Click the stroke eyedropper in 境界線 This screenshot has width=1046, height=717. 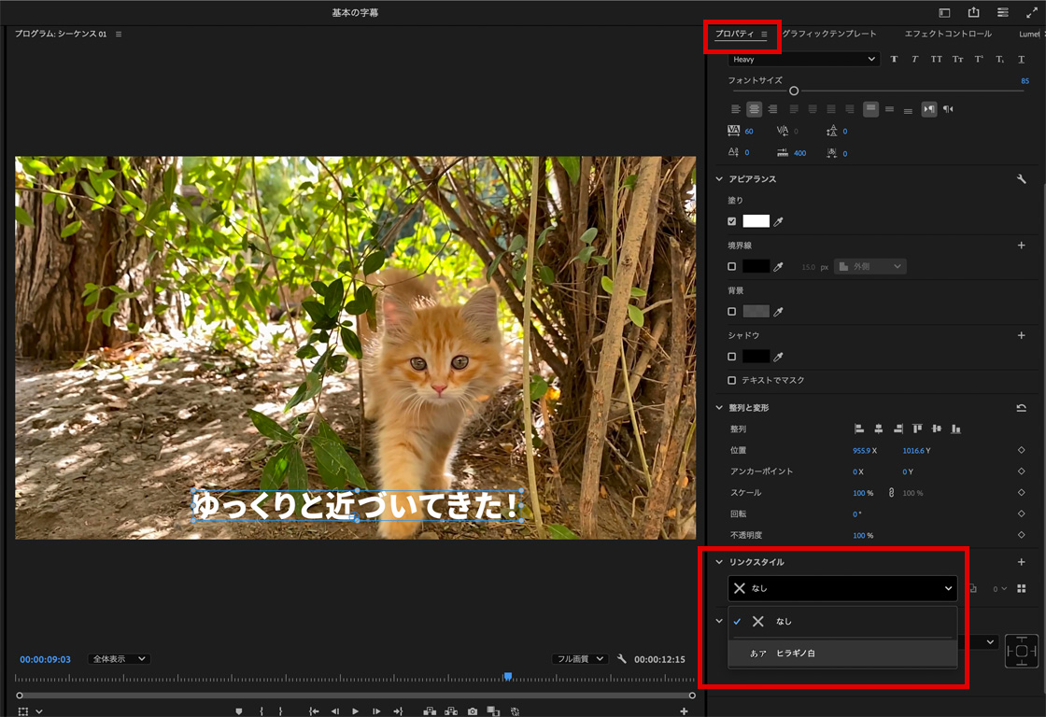pos(778,267)
